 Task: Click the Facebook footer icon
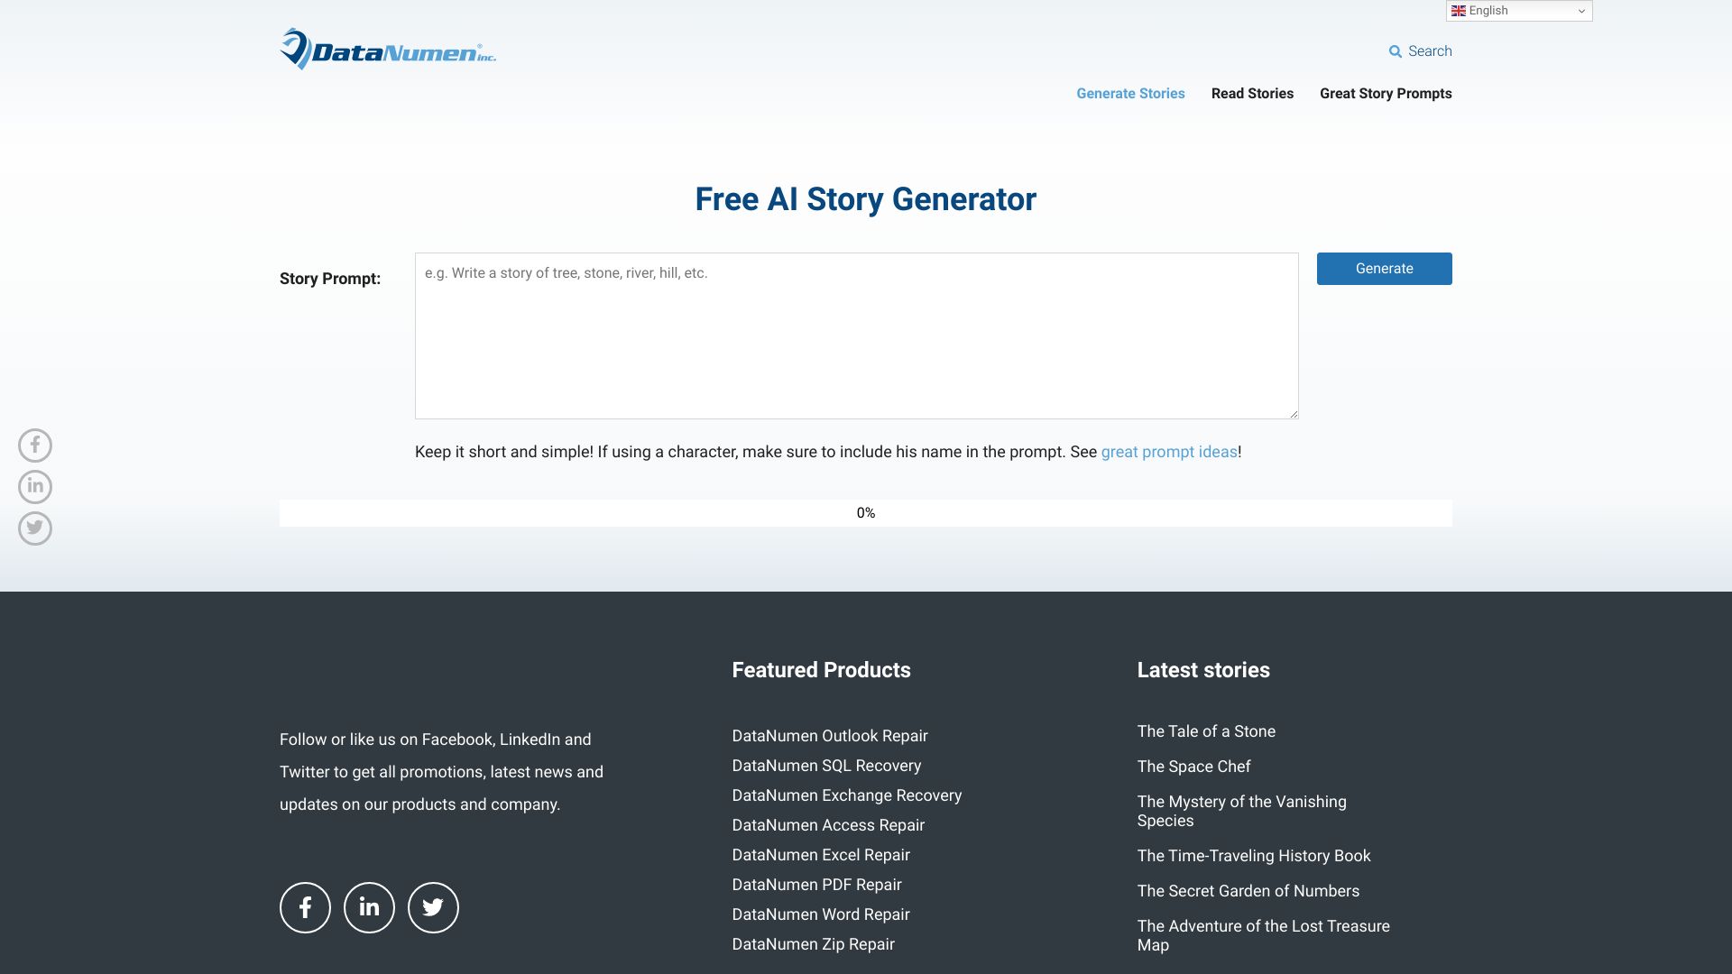pos(305,906)
